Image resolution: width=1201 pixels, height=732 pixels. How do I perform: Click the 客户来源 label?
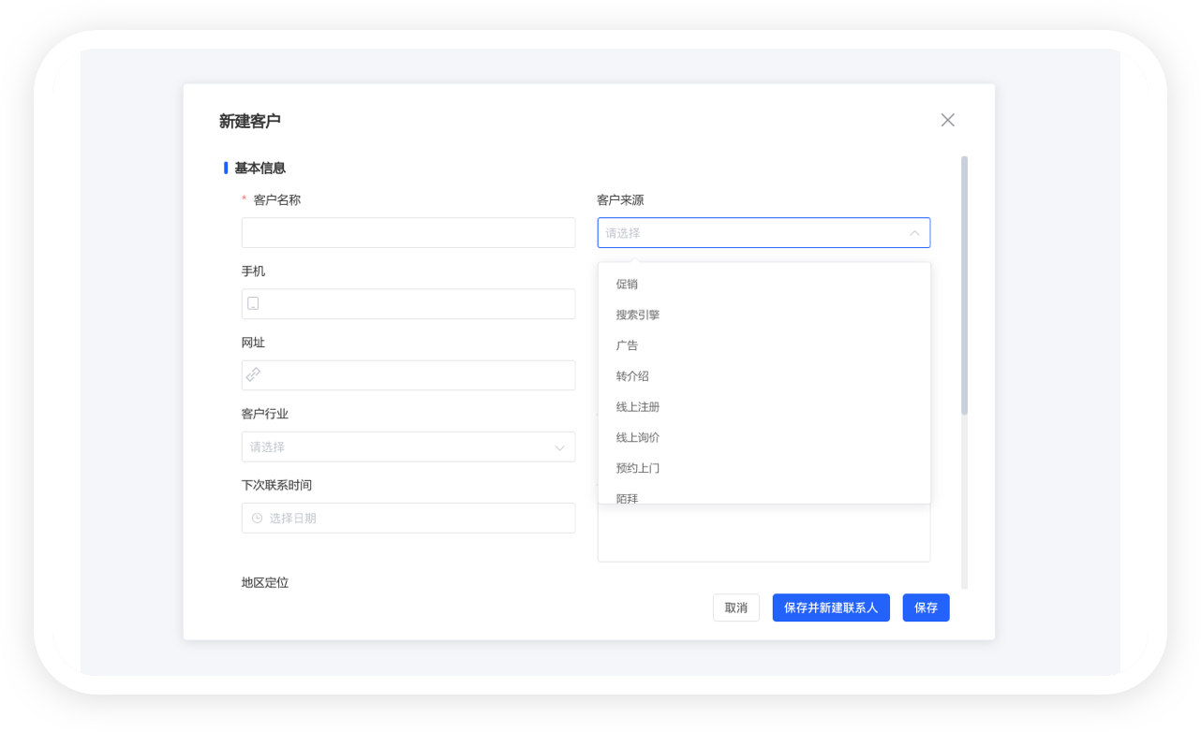pyautogui.click(x=620, y=199)
